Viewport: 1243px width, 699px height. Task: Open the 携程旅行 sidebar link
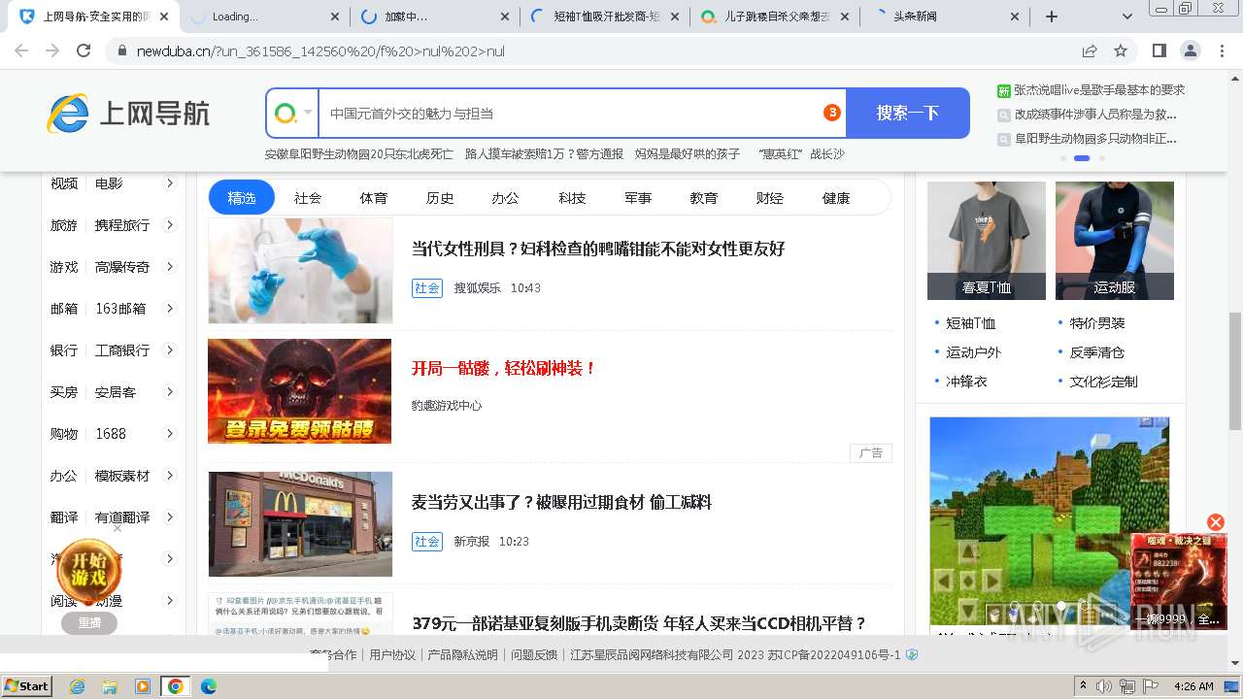(x=122, y=224)
